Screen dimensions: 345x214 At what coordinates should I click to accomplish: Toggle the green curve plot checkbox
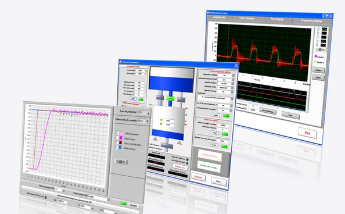318,29
